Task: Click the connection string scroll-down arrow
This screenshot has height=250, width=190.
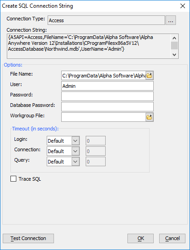Action: tap(174, 55)
